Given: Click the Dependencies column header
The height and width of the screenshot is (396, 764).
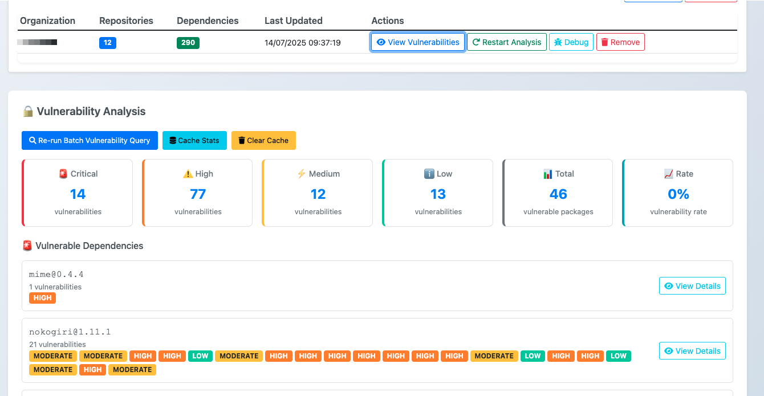Looking at the screenshot, I should [x=208, y=21].
